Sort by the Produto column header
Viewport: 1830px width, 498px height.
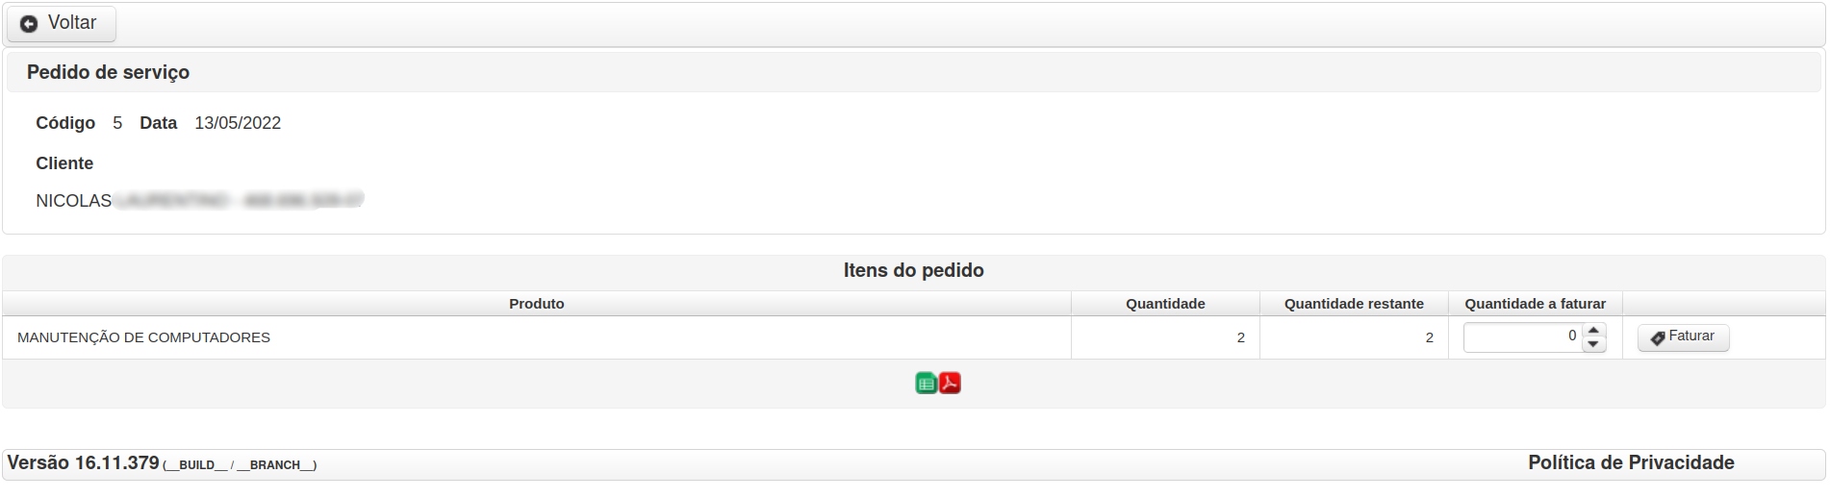537,304
